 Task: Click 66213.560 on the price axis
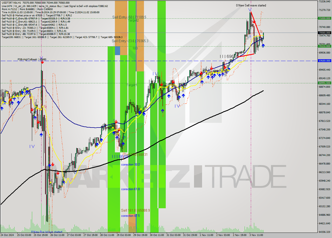324,172
